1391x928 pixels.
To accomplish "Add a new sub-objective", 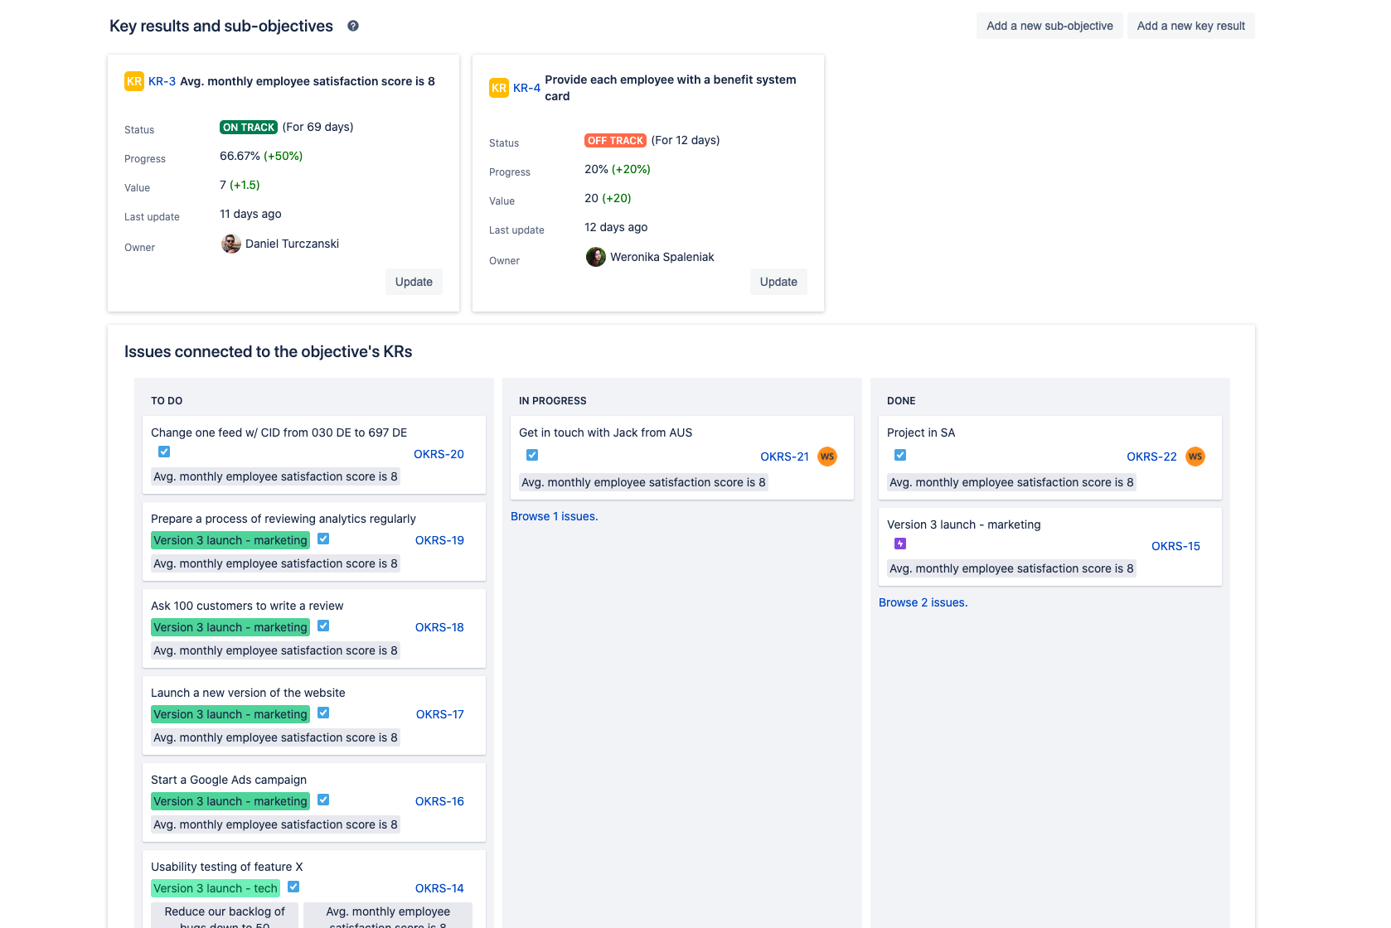I will point(1049,26).
